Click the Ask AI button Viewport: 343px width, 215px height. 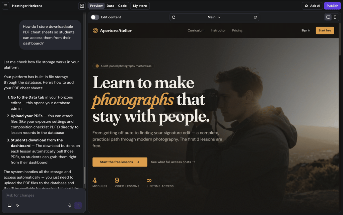[313, 6]
